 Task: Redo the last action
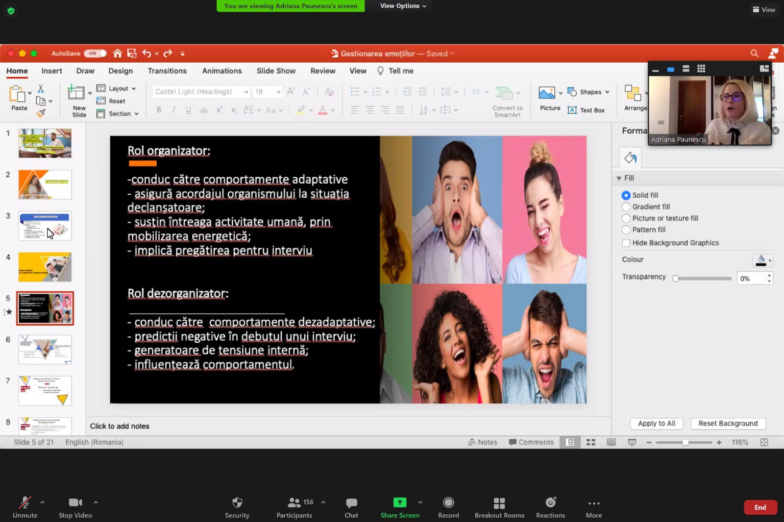click(x=168, y=53)
